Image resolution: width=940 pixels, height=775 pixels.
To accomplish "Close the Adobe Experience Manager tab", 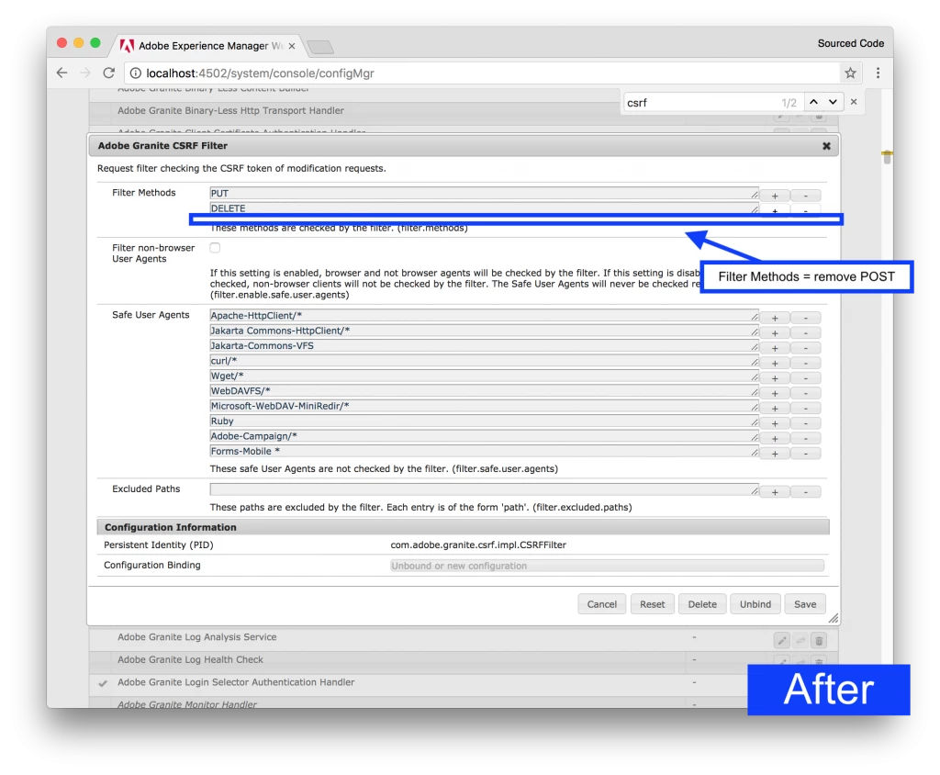I will (292, 46).
